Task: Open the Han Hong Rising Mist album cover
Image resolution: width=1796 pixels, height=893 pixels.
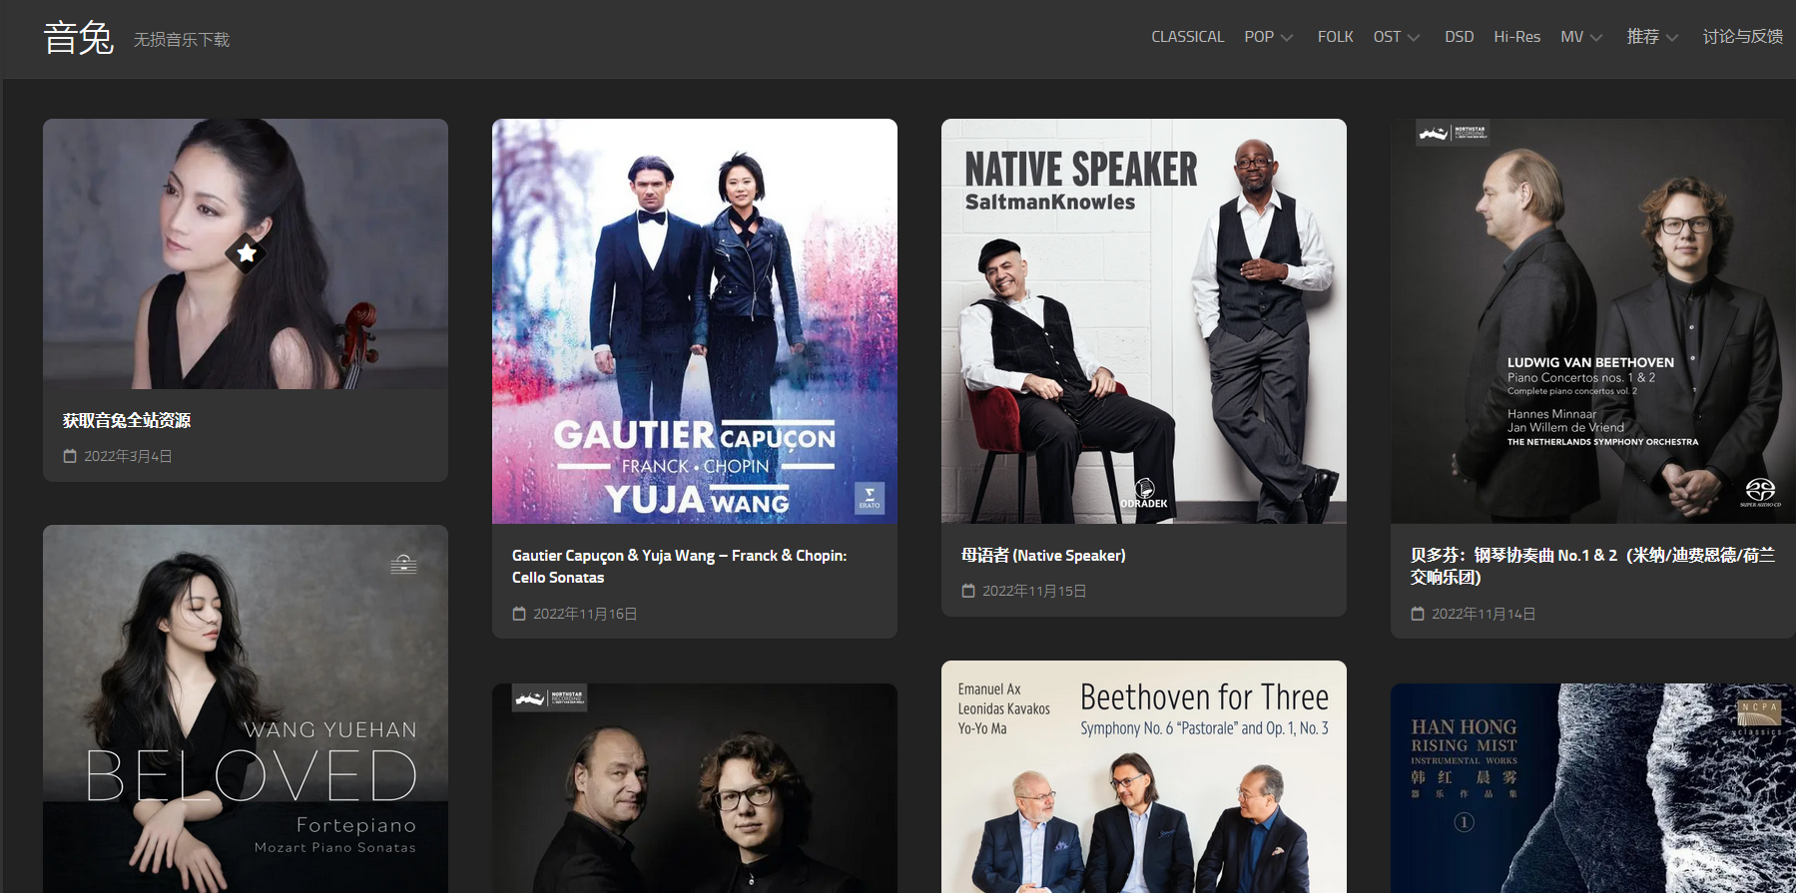Action: pyautogui.click(x=1593, y=788)
